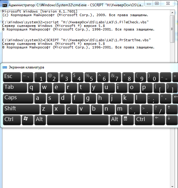Click the cmd window scroll-down arrow

click(x=172, y=187)
